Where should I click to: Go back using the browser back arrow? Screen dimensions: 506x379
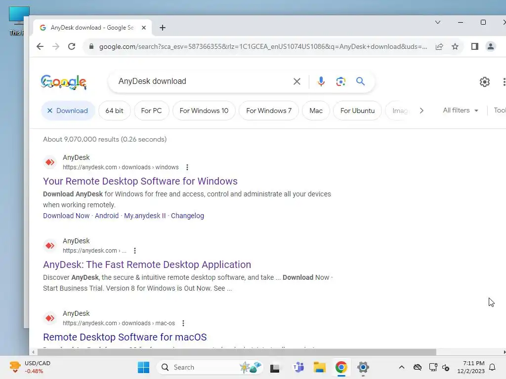[40, 46]
